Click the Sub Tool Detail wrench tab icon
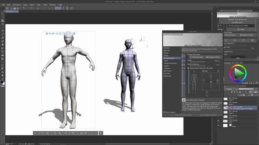The image size is (259, 145). coord(238,11)
